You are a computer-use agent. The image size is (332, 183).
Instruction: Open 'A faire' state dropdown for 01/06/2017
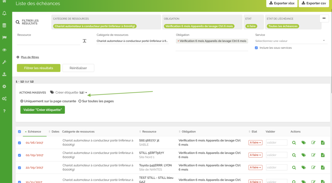(x=255, y=142)
